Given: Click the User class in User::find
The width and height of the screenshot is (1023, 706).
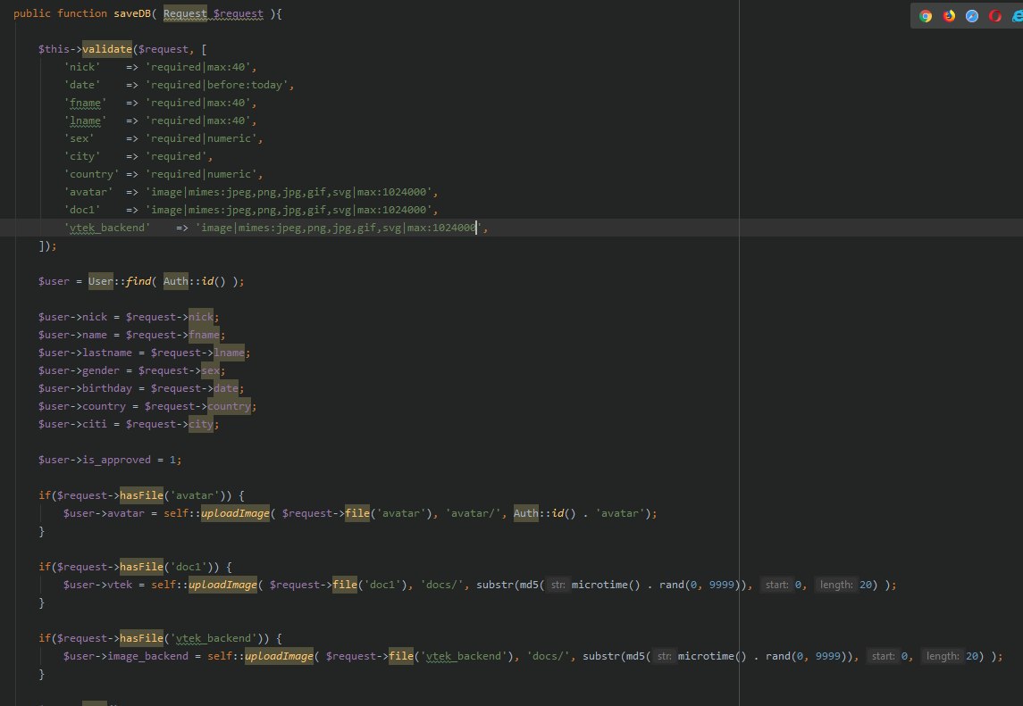Looking at the screenshot, I should (100, 281).
